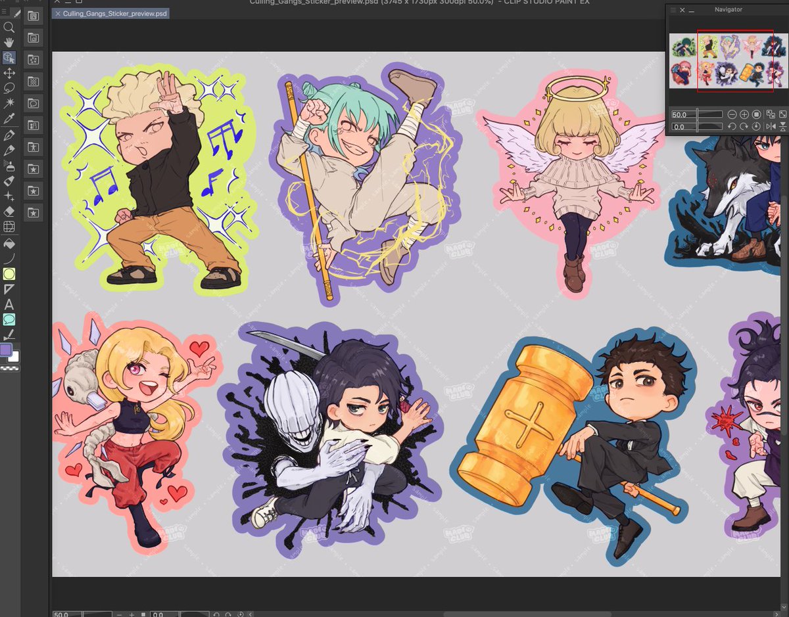Zoom in using the Navigator plus button
789x617 pixels.
click(x=744, y=114)
